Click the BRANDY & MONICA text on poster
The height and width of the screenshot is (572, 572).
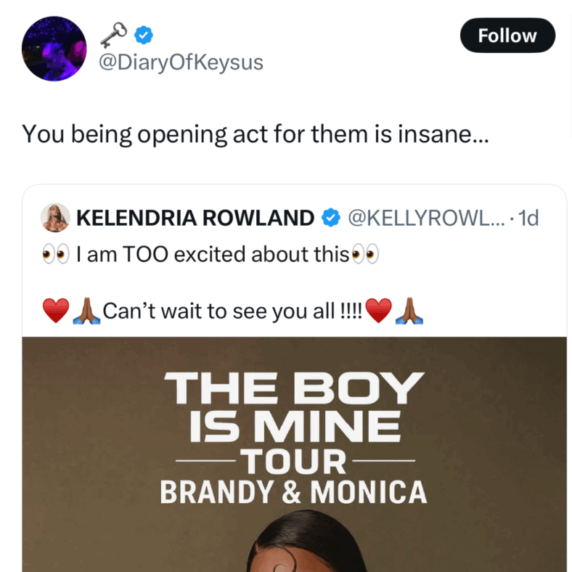pyautogui.click(x=293, y=492)
